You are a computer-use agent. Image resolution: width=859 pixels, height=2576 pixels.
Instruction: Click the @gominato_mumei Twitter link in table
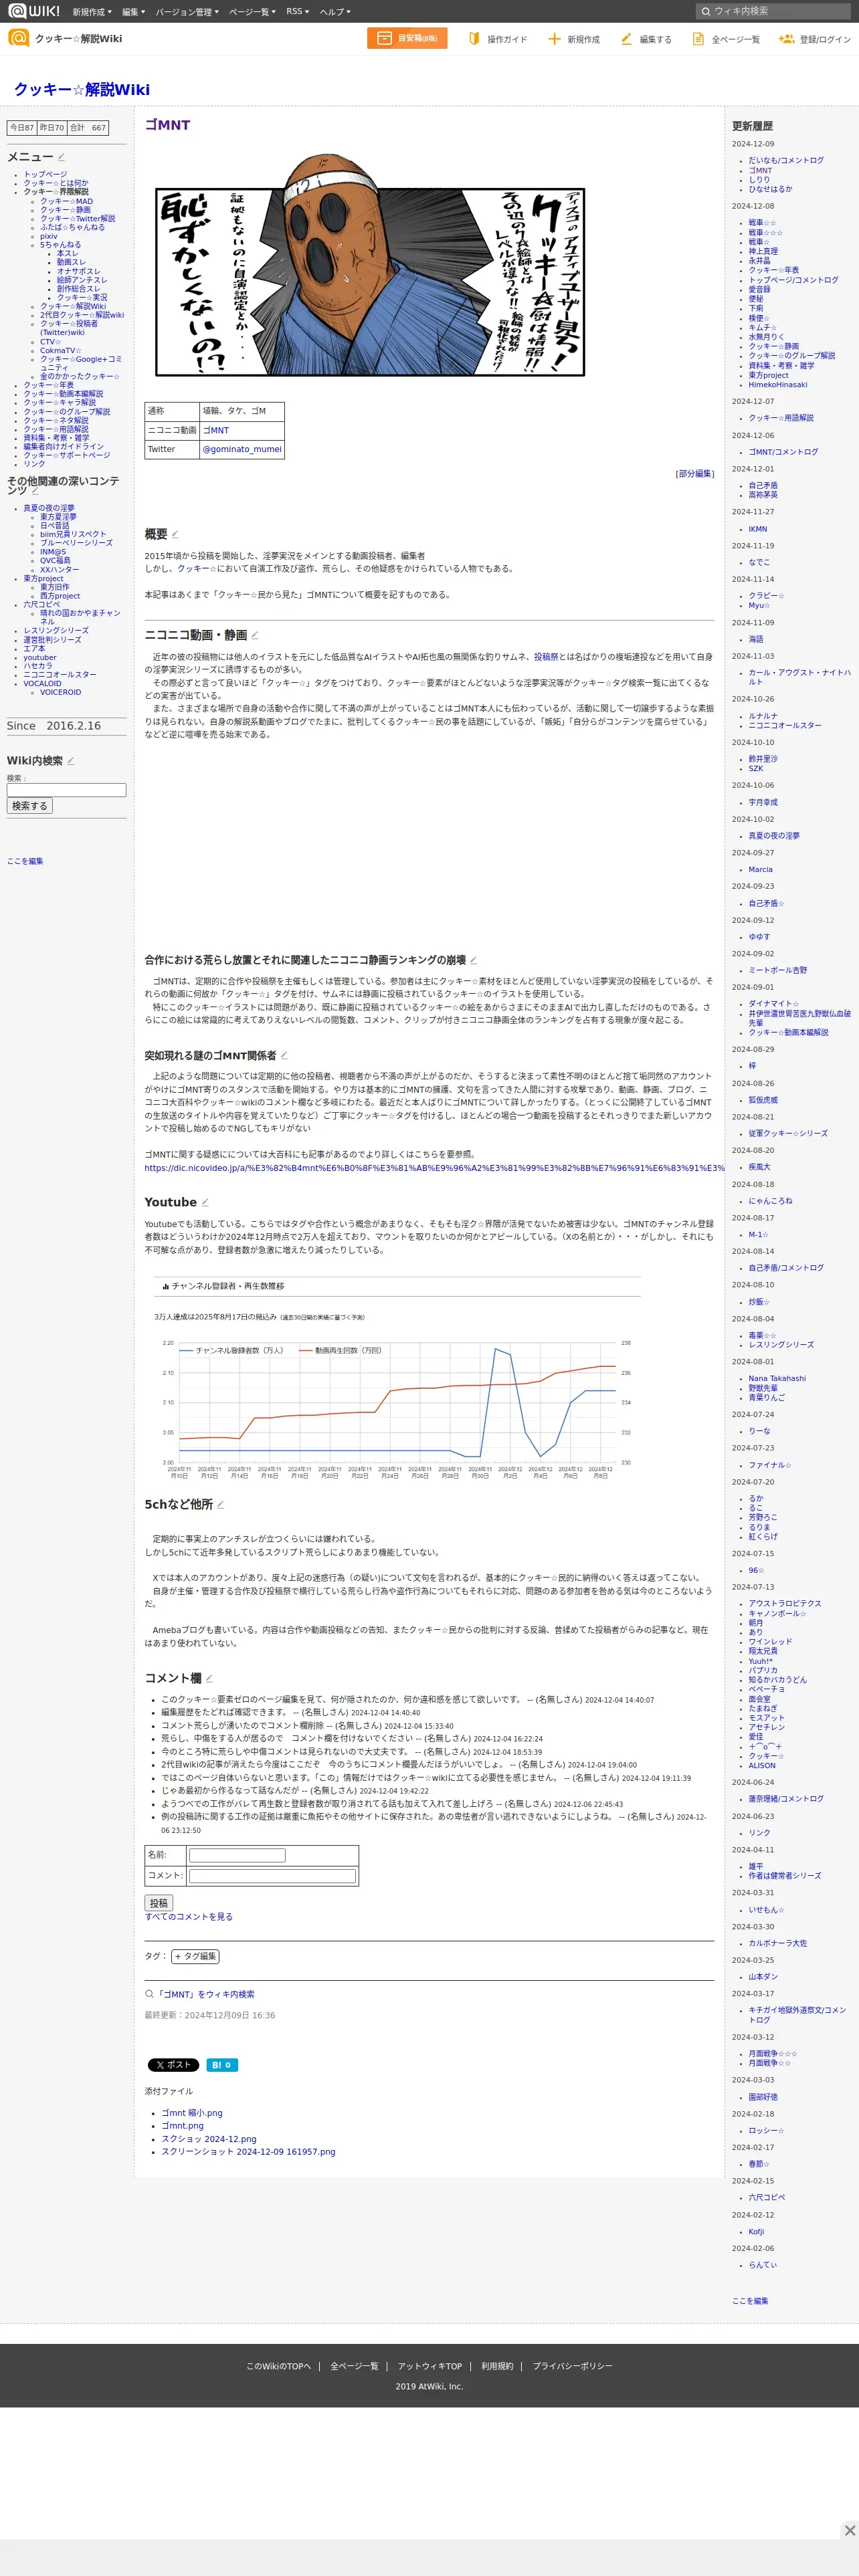coord(242,450)
